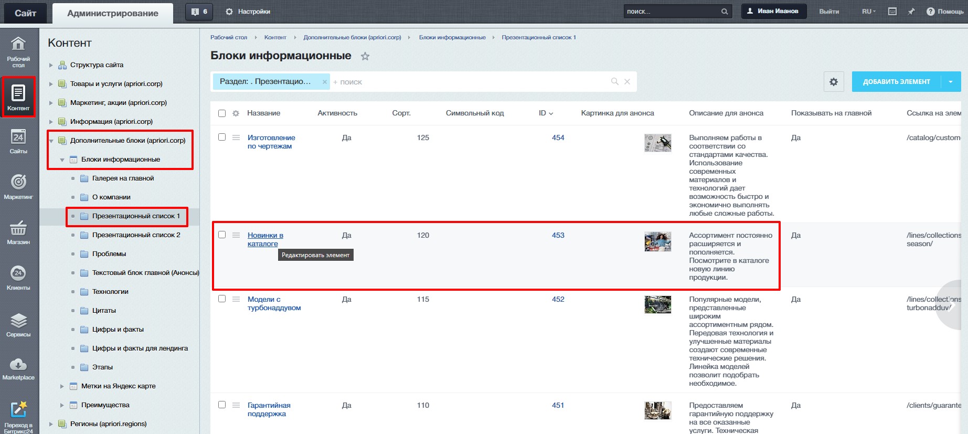Viewport: 968px width, 434px height.
Task: Switch to the Сайт tab
Action: pos(25,13)
